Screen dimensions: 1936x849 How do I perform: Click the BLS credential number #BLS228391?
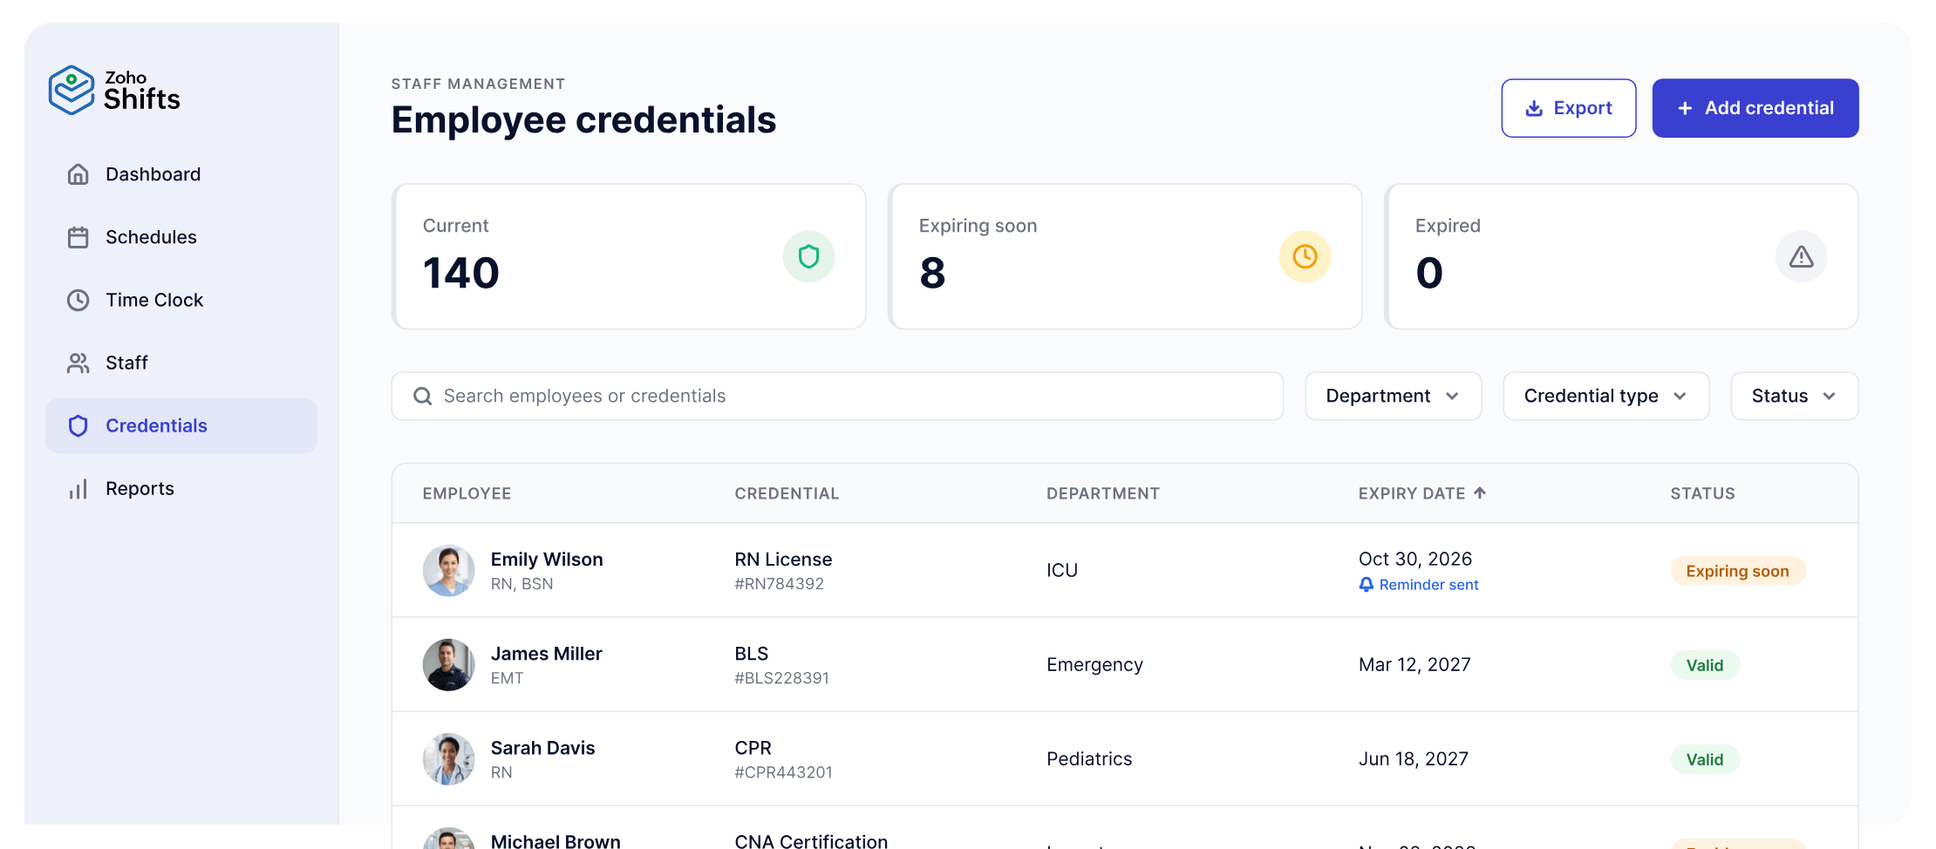point(781,678)
